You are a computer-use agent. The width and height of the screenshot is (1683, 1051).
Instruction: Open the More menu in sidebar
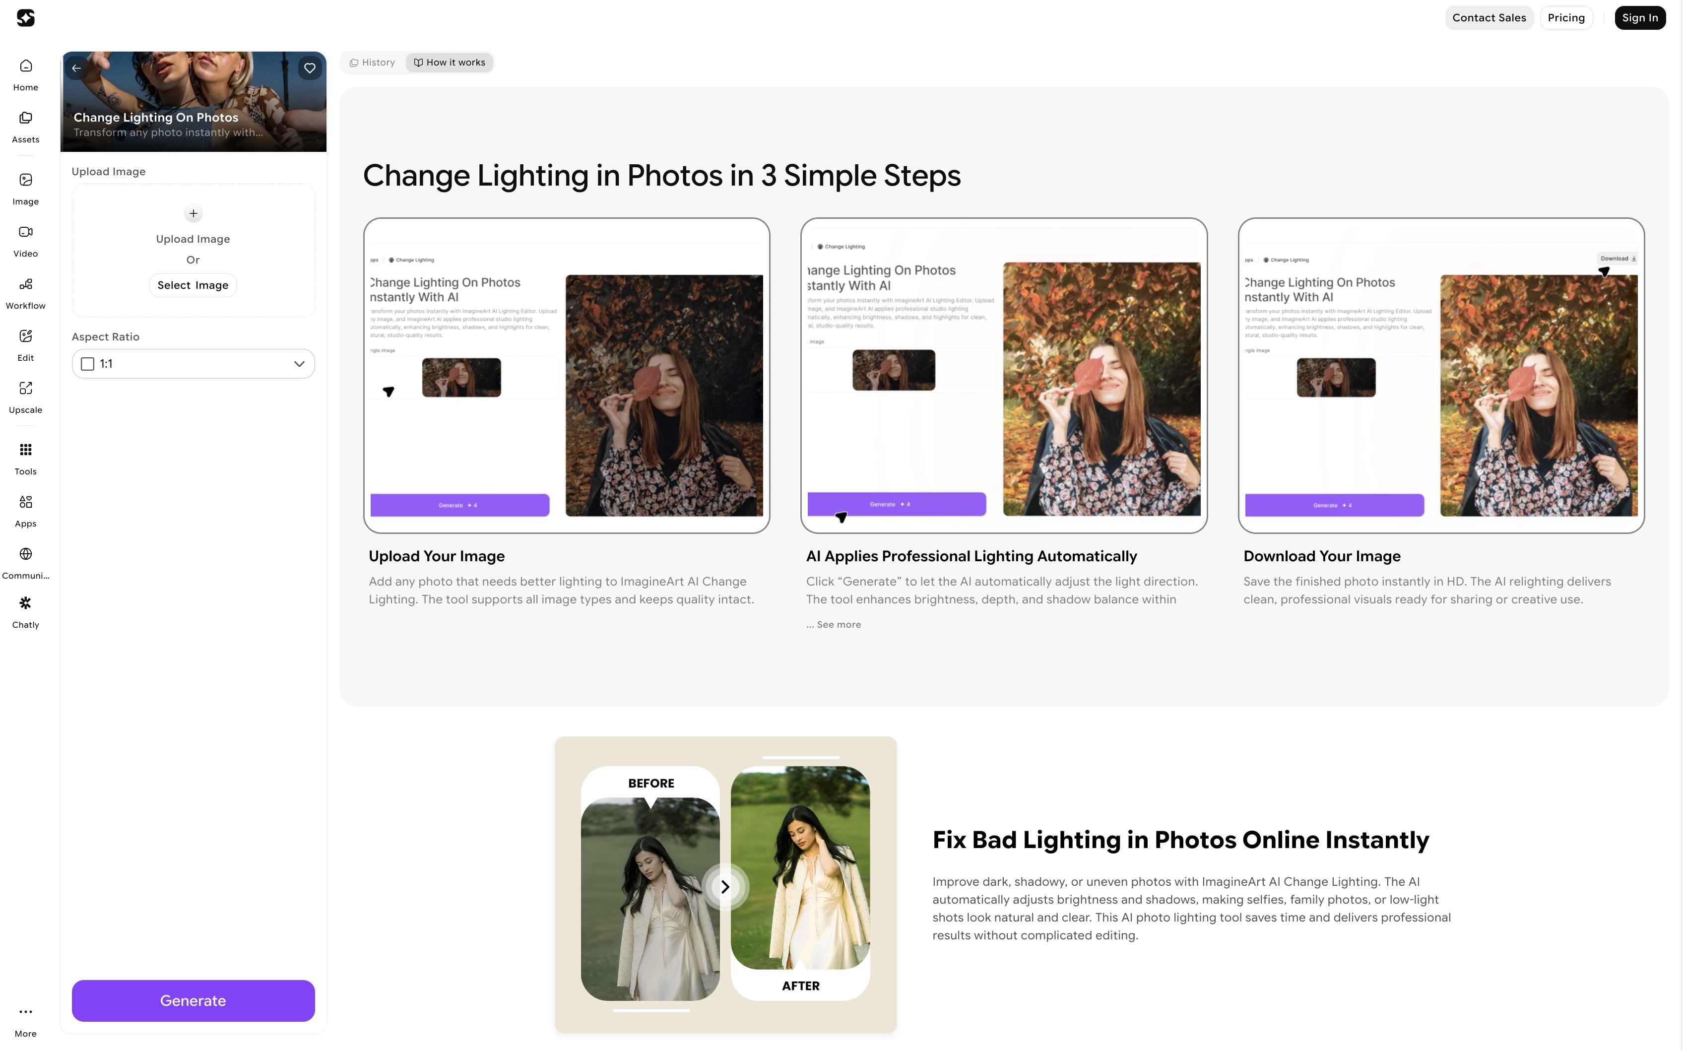point(26,1019)
